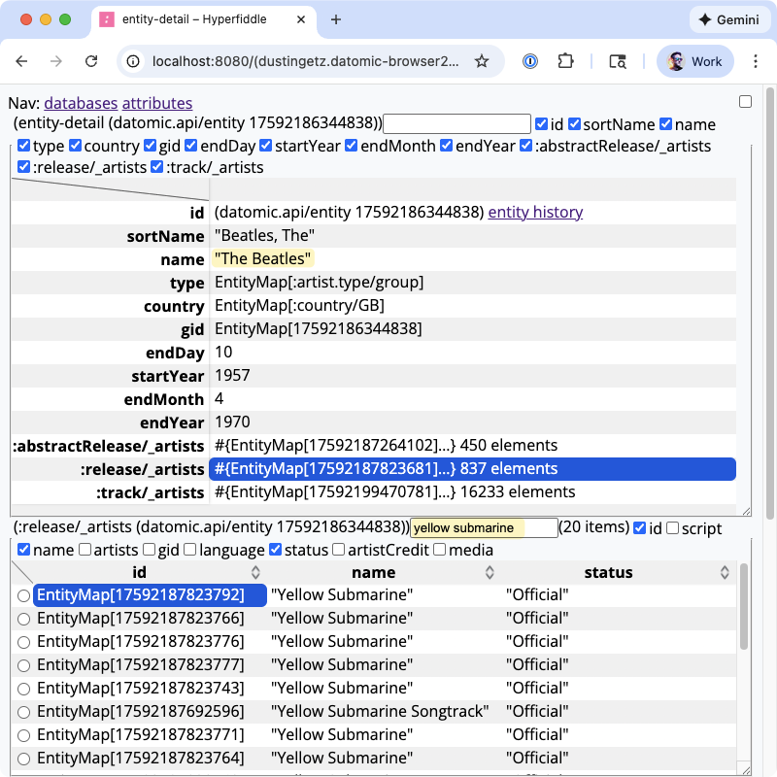The height and width of the screenshot is (777, 777).
Task: Open the Work profile menu
Action: 694,61
